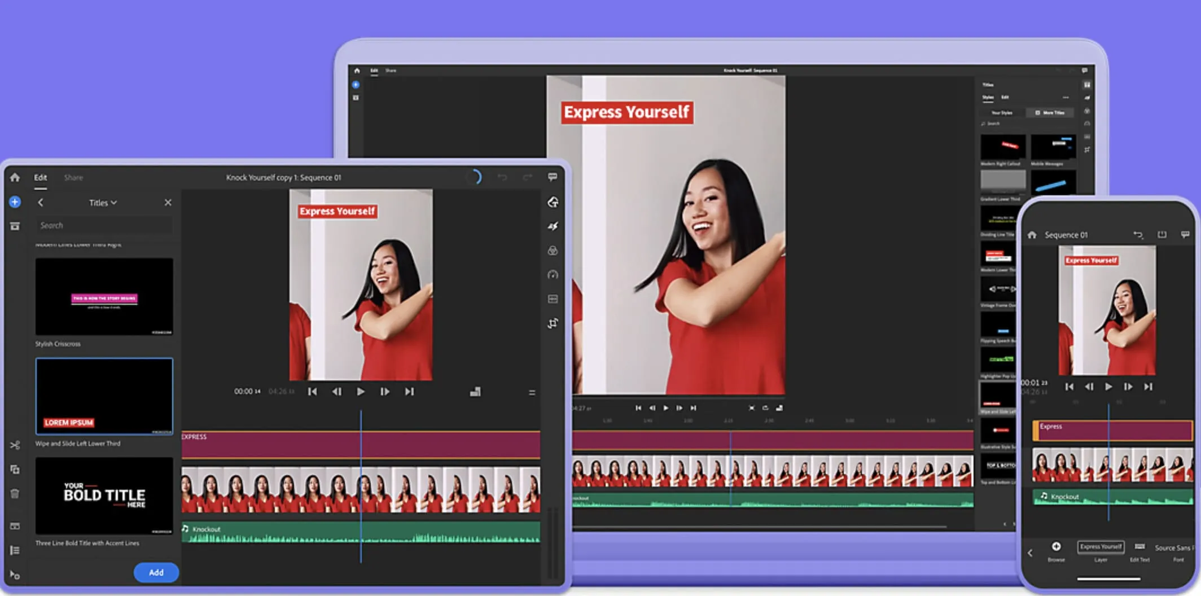Jump to start on tablet playback controls

coord(313,392)
